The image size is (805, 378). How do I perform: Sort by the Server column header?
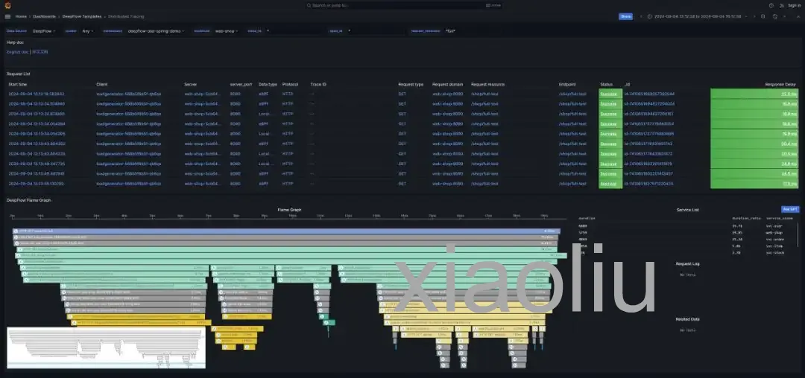[191, 84]
